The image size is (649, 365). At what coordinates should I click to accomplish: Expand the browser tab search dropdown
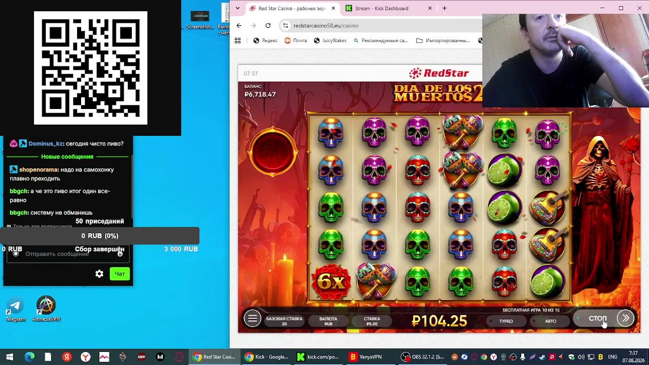click(237, 8)
